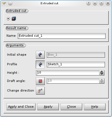Click into the result Name field
This screenshot has width=112, height=117.
[x=61, y=36]
